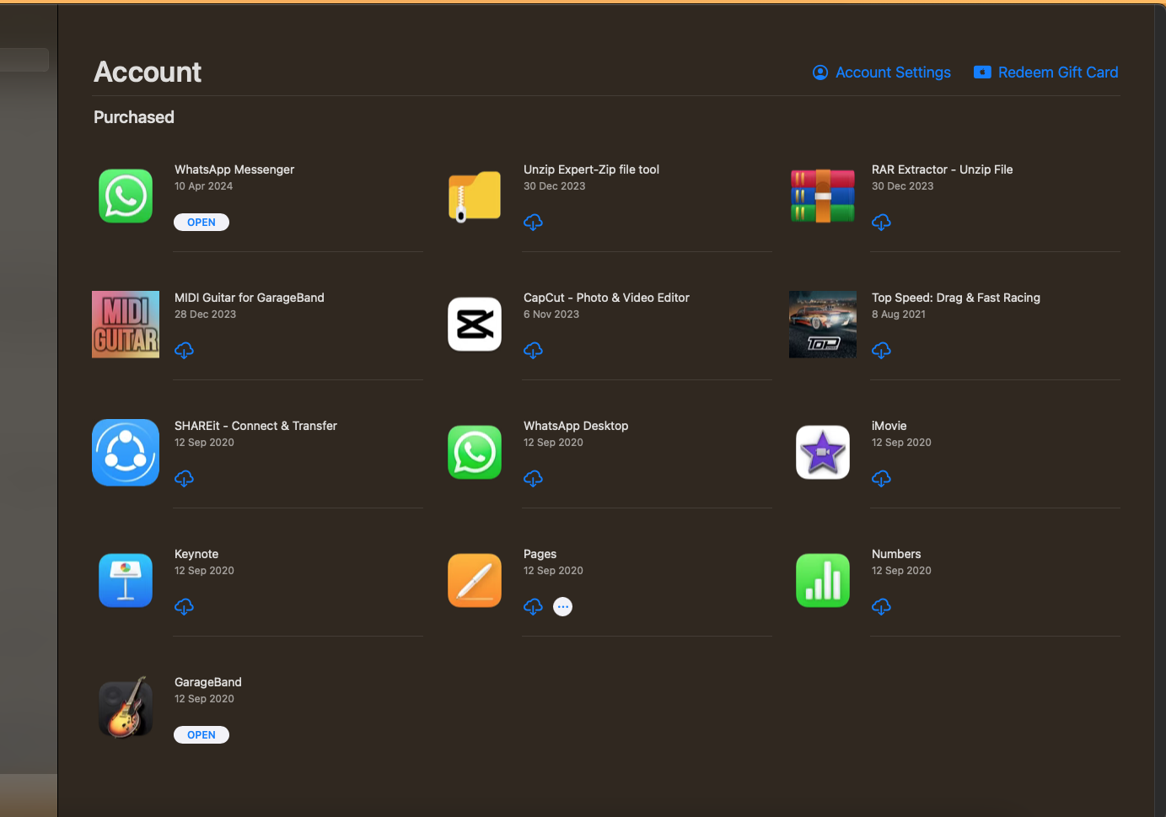
Task: Click the MIDI Guitar app icon
Action: coord(126,325)
